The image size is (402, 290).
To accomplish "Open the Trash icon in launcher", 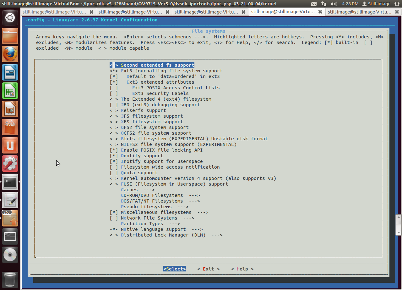I will 10,279.
